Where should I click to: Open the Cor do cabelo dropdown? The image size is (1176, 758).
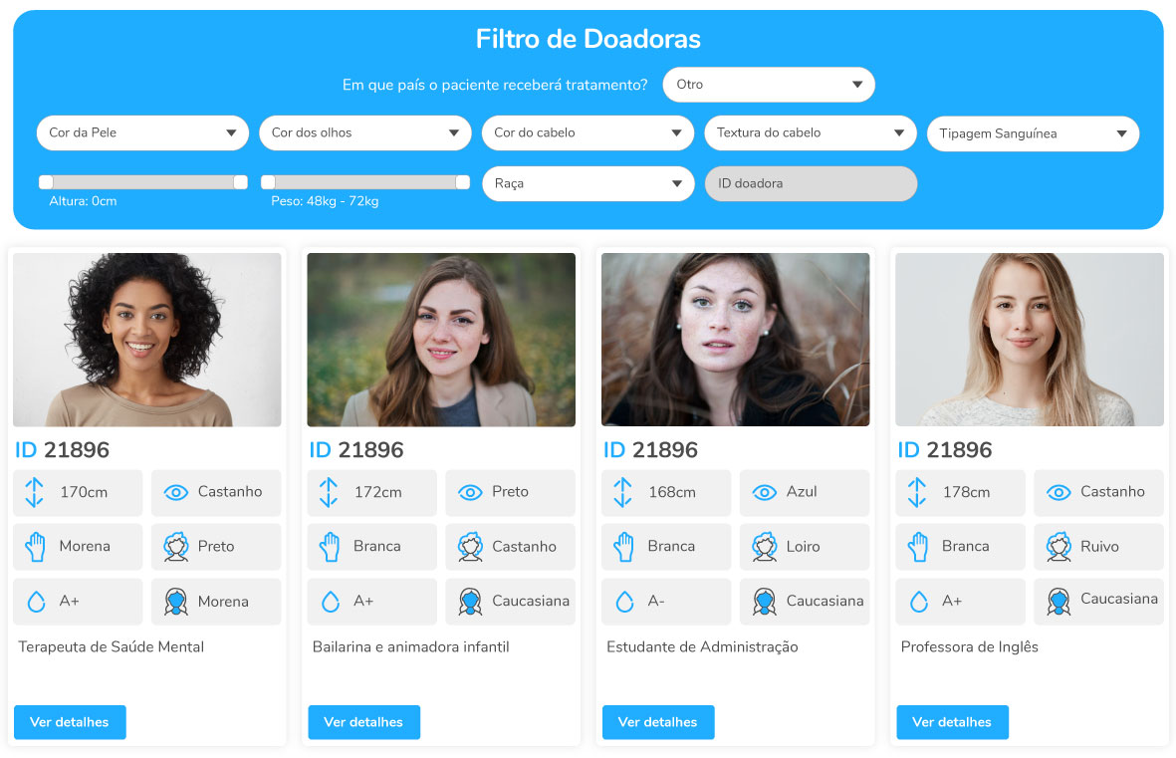[588, 132]
